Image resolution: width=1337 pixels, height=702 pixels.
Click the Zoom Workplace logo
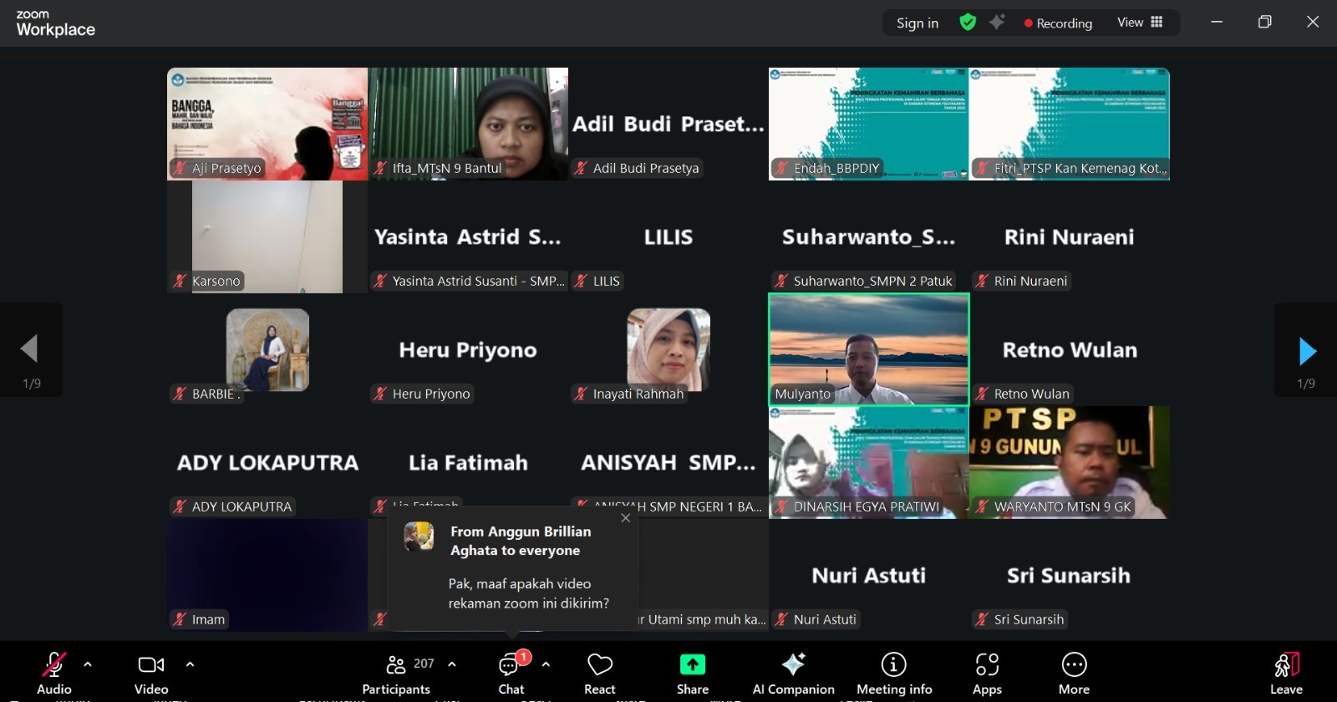coord(55,23)
